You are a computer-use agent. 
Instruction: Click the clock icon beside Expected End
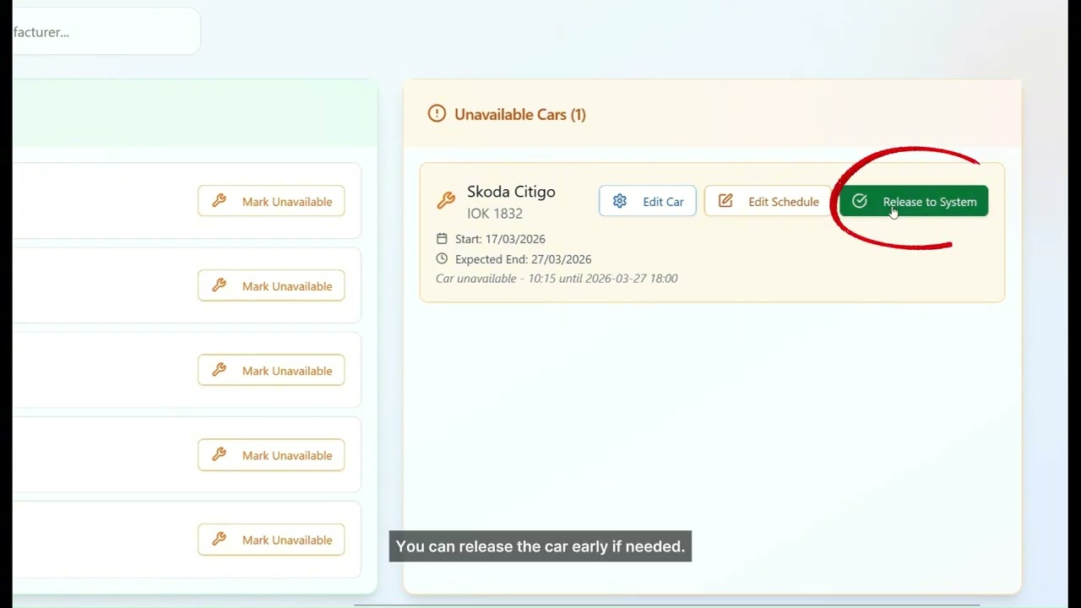pyautogui.click(x=442, y=258)
